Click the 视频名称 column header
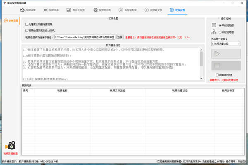Screen dimensions: 248x165 pos(62,91)
